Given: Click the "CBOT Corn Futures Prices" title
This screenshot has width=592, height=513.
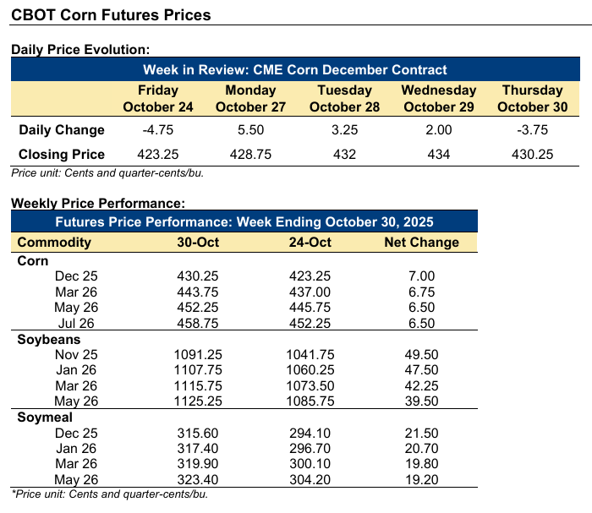Looking at the screenshot, I should coord(111,15).
